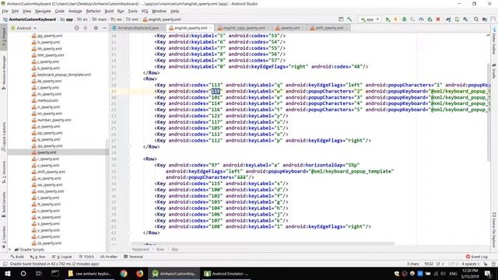Switch to english_caps_qwerty.xml tab
This screenshot has width=498, height=280.
pyautogui.click(x=244, y=28)
